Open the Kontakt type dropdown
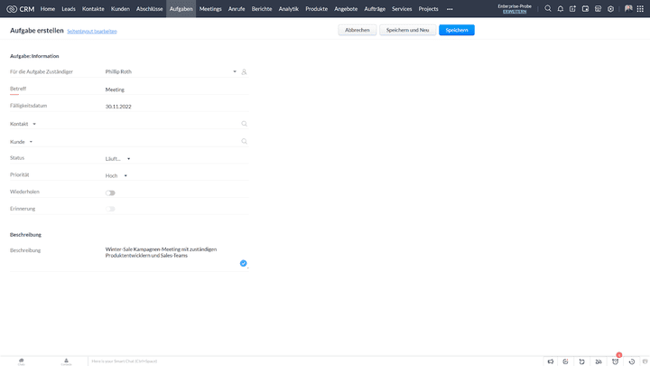The image size is (650, 366). coord(34,124)
